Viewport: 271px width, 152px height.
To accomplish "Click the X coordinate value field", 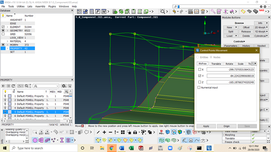I will 231,69.
